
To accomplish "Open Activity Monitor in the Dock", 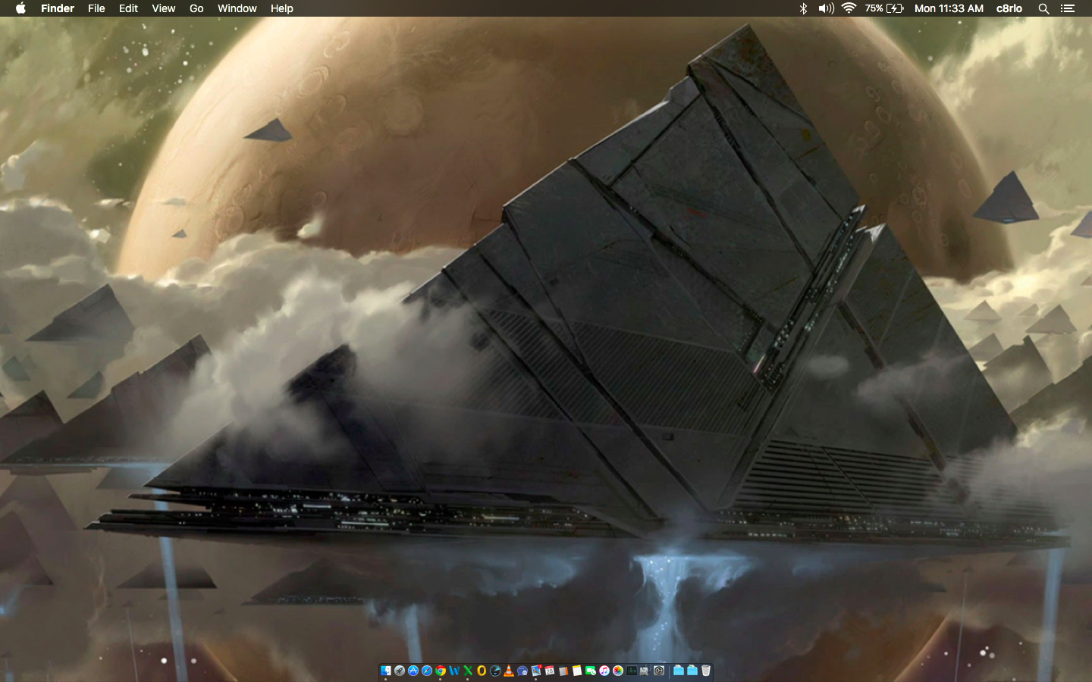I will [x=632, y=671].
